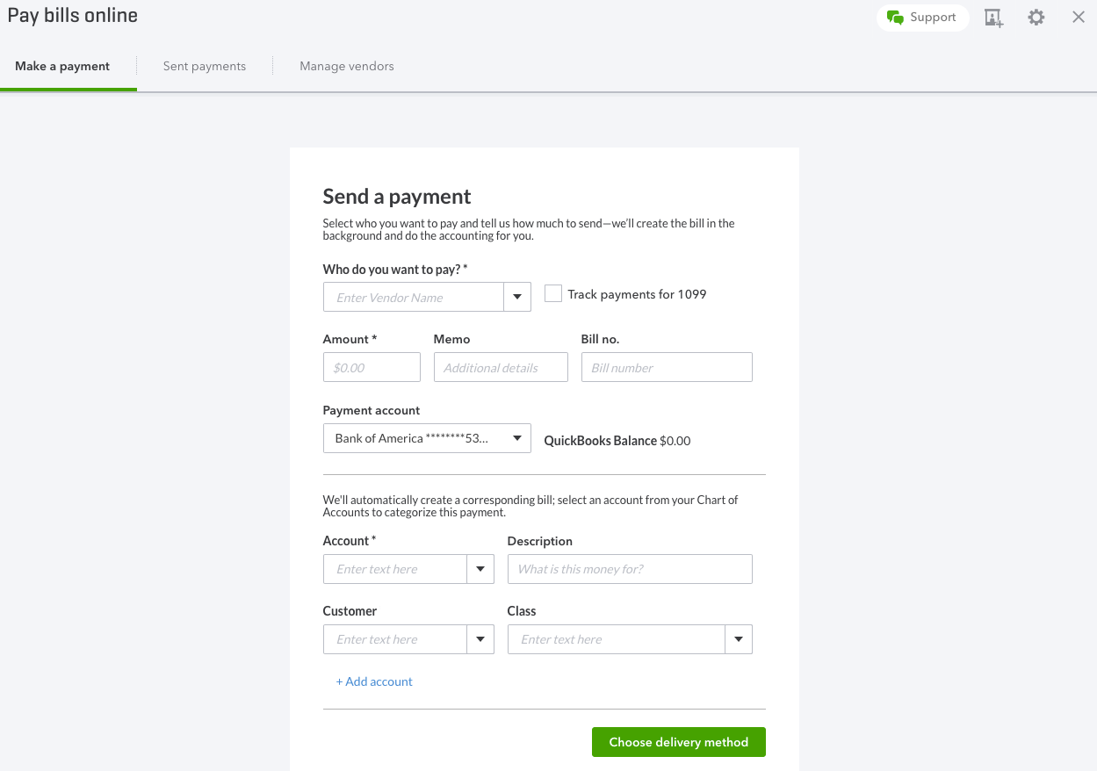The width and height of the screenshot is (1097, 771).
Task: Click the Account text field
Action: pos(394,569)
